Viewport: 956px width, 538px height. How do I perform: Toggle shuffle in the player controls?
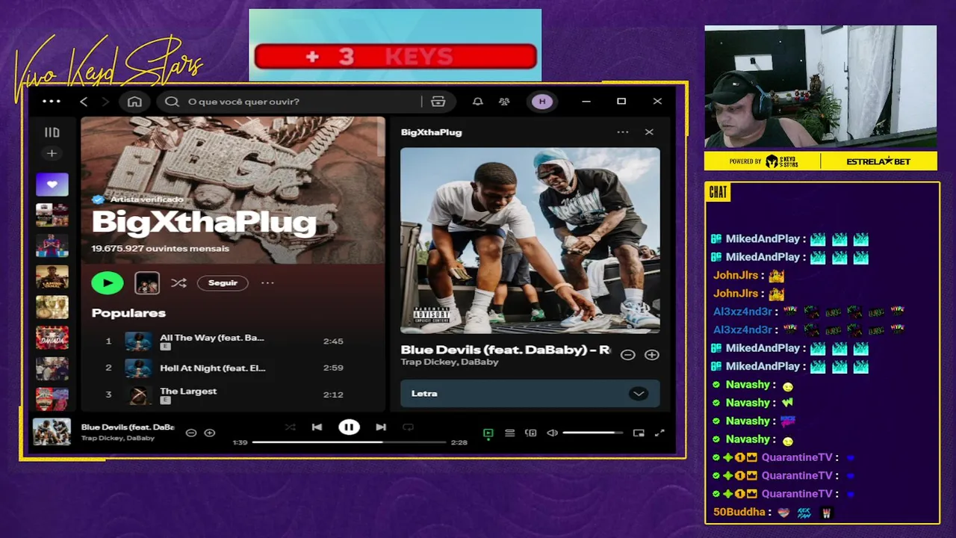tap(291, 427)
